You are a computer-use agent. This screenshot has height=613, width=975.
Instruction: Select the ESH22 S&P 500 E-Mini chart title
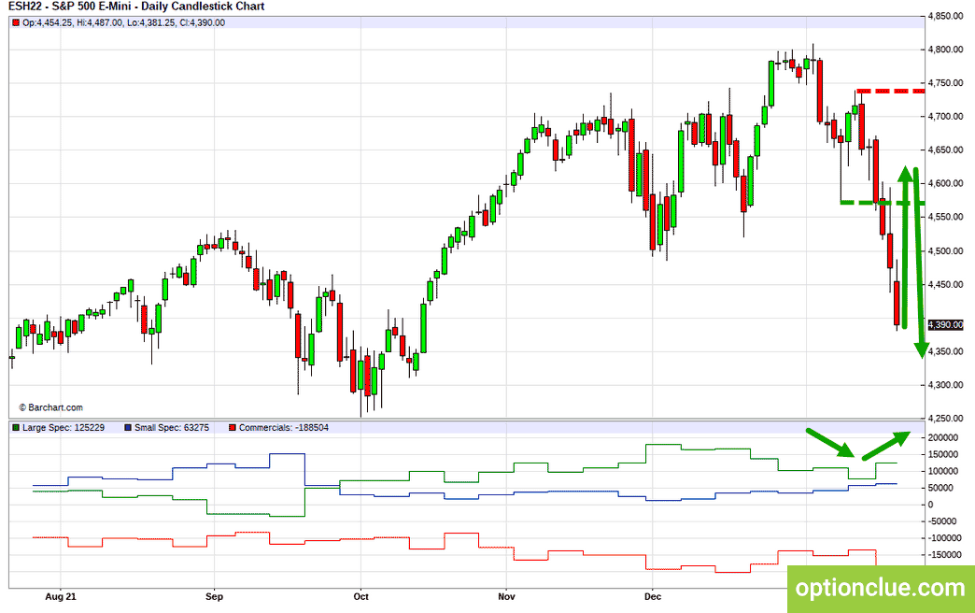136,7
